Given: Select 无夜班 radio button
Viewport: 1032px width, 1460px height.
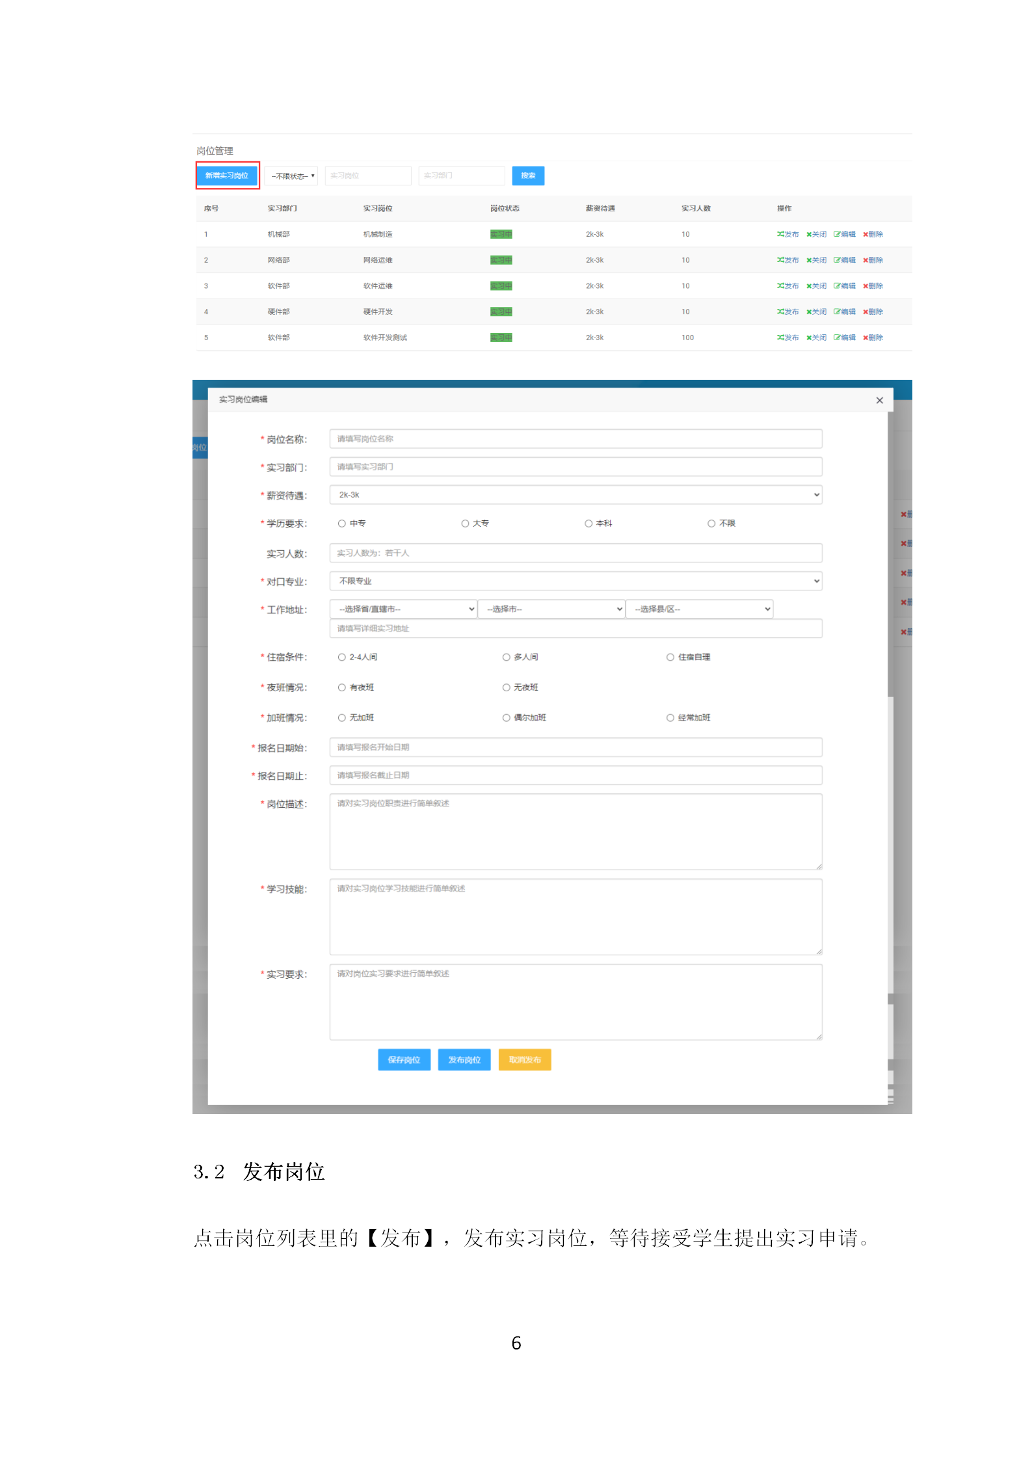Looking at the screenshot, I should pos(506,687).
